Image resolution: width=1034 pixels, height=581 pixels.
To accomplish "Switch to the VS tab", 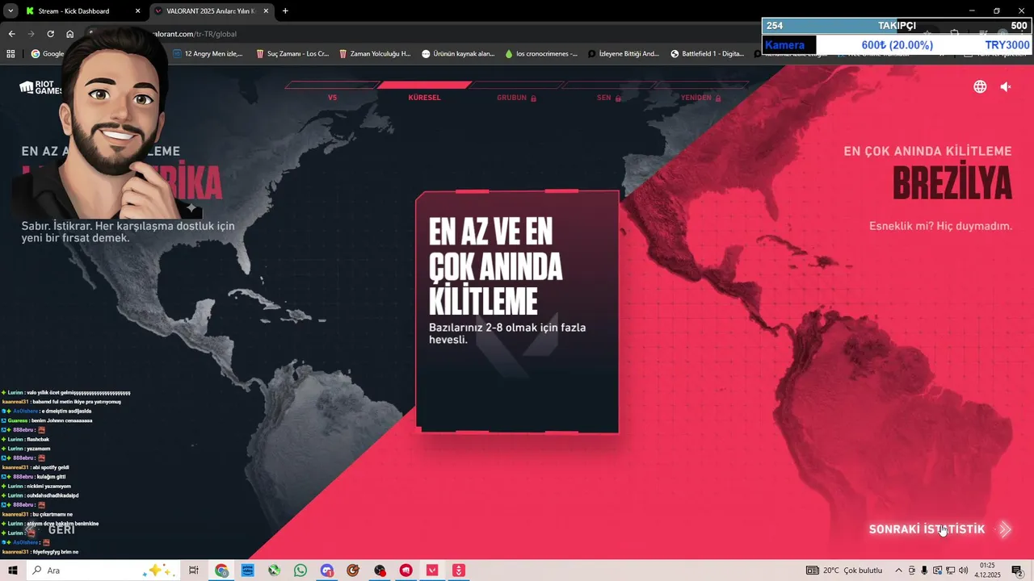I will [332, 98].
